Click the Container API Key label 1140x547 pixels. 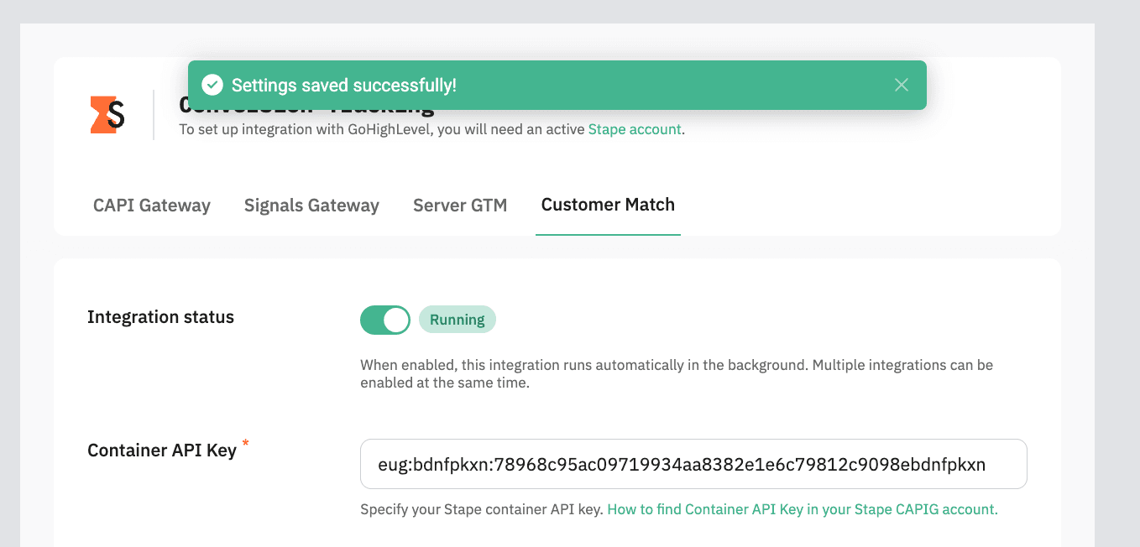[162, 451]
